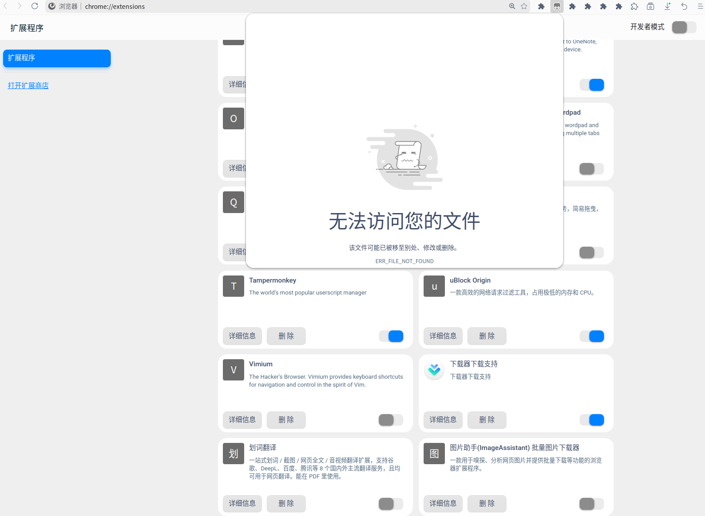Click the details button on O card
Image resolution: width=705 pixels, height=516 pixels.
click(234, 168)
